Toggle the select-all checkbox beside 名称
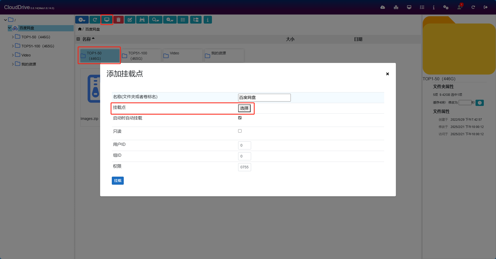The height and width of the screenshot is (259, 496). (78, 39)
